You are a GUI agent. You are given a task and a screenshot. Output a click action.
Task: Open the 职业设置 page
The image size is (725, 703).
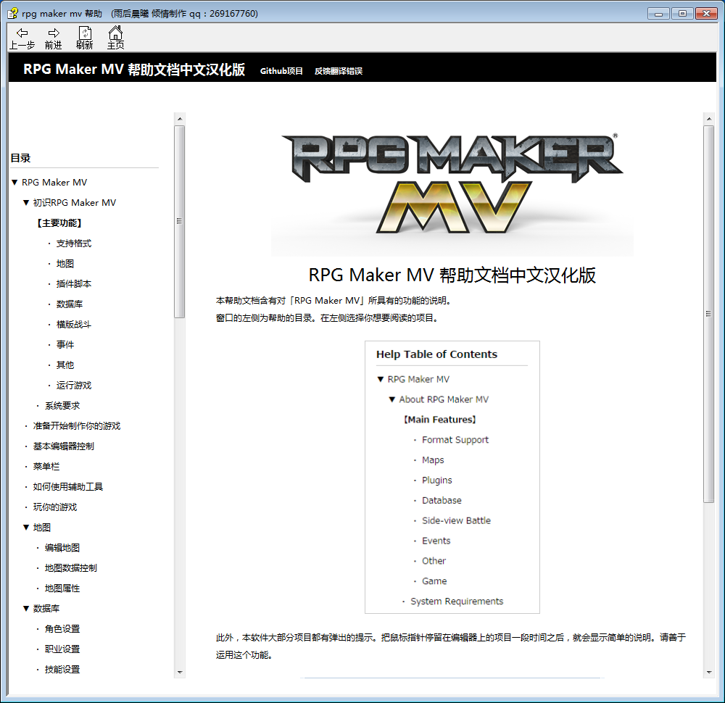(x=62, y=649)
